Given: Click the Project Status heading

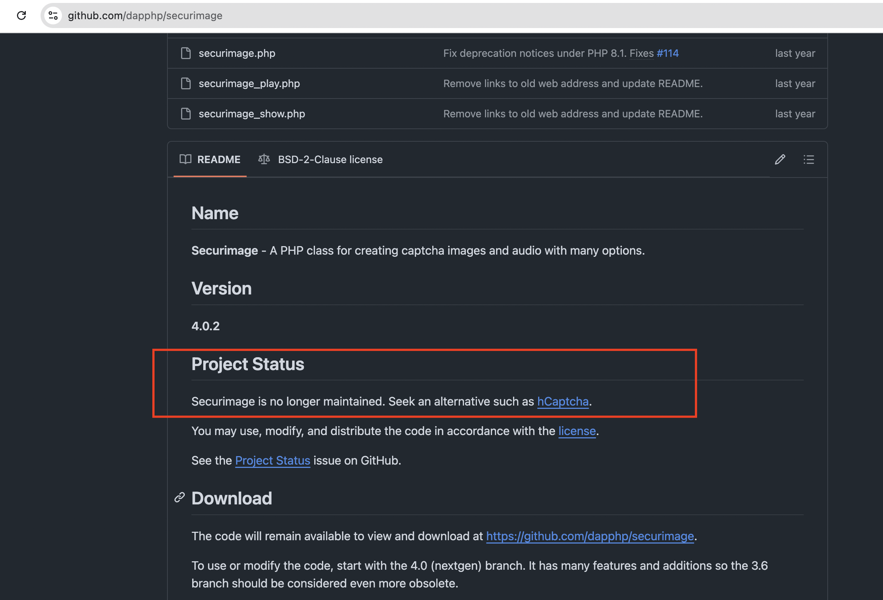Looking at the screenshot, I should point(248,364).
